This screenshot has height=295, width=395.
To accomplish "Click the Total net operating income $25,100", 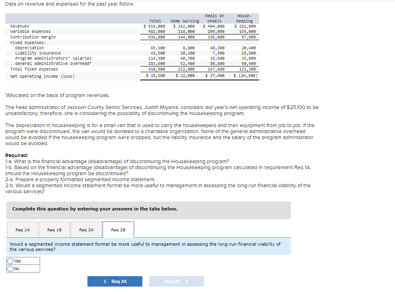I will tap(156, 75).
